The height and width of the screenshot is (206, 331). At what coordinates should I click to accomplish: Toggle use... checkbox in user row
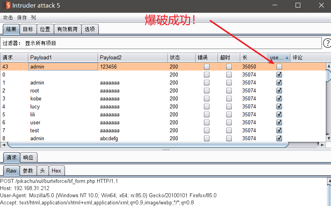pyautogui.click(x=279, y=122)
